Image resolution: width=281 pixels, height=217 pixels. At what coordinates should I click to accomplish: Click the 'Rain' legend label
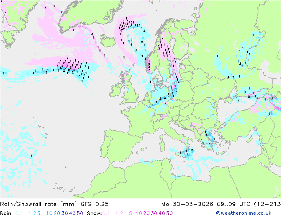[x=6, y=213]
